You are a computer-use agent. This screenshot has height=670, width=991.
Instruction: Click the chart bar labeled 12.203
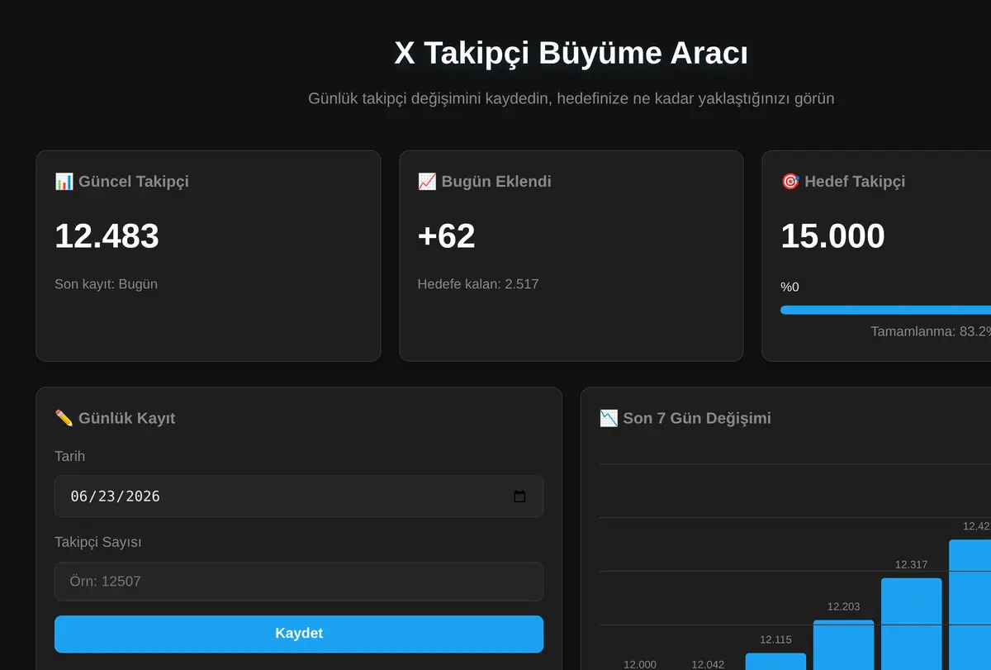pos(843,644)
